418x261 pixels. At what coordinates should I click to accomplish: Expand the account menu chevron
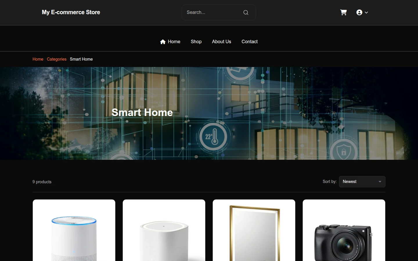click(366, 12)
